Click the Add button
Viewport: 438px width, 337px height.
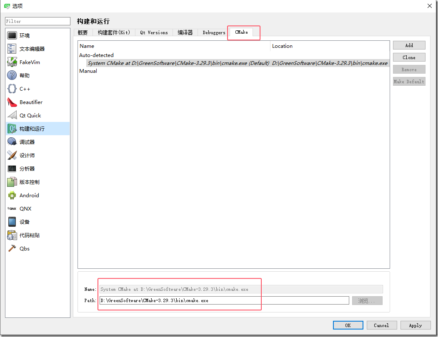(x=409, y=45)
